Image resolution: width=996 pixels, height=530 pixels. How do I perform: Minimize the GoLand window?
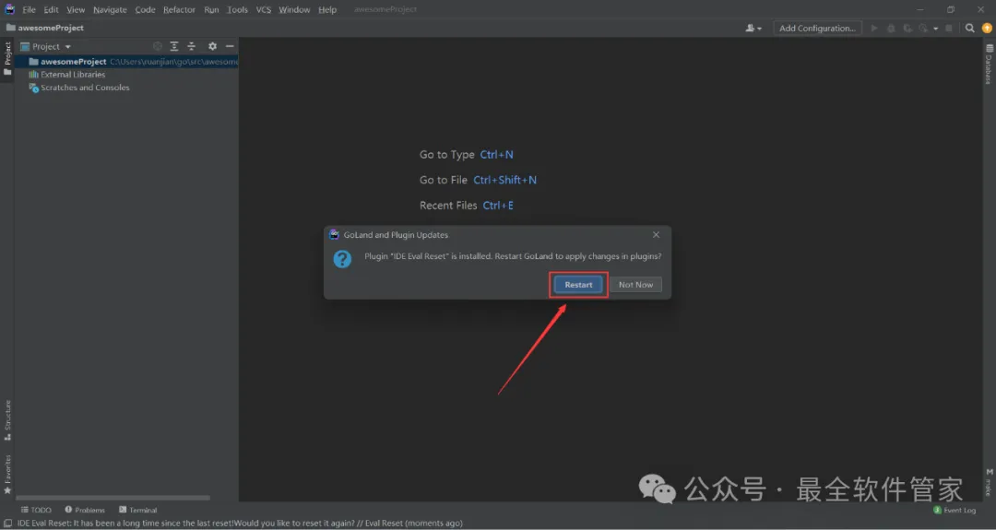tap(919, 9)
